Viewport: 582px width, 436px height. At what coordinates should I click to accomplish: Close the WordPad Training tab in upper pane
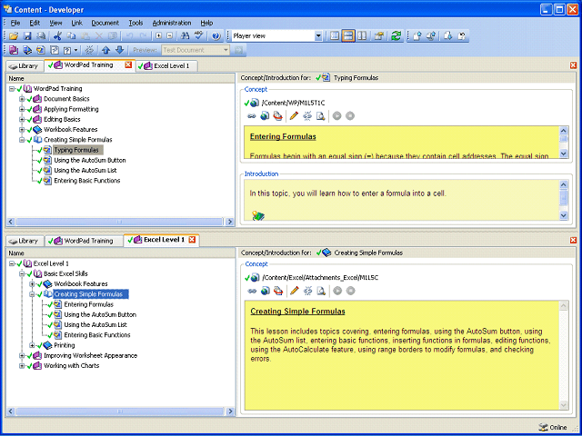tap(128, 64)
